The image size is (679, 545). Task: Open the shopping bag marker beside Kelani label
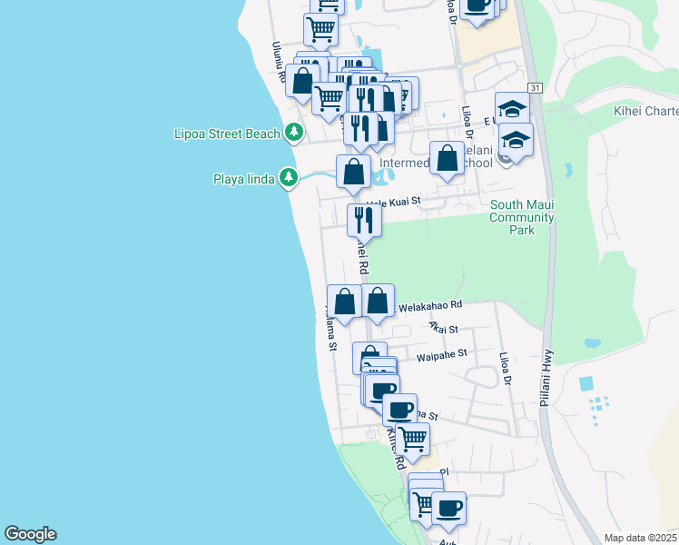[447, 159]
